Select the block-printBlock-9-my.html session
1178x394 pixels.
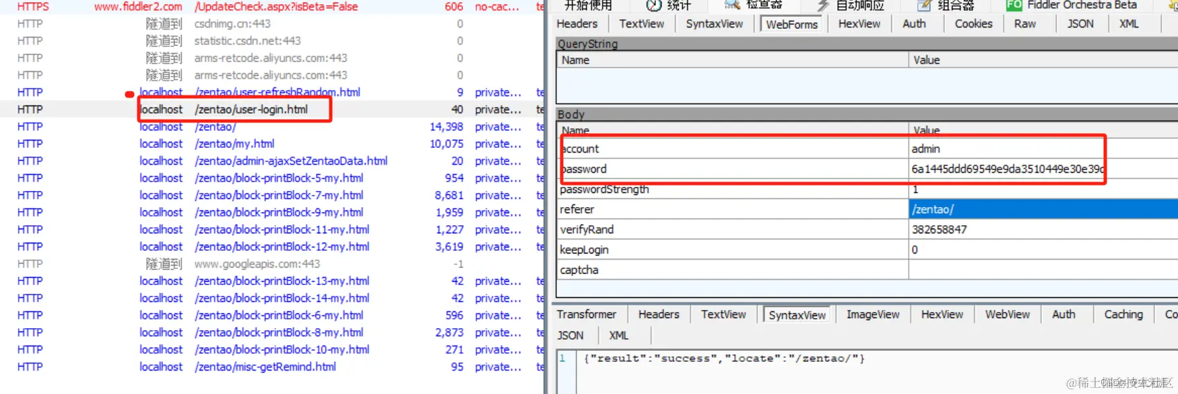point(272,212)
